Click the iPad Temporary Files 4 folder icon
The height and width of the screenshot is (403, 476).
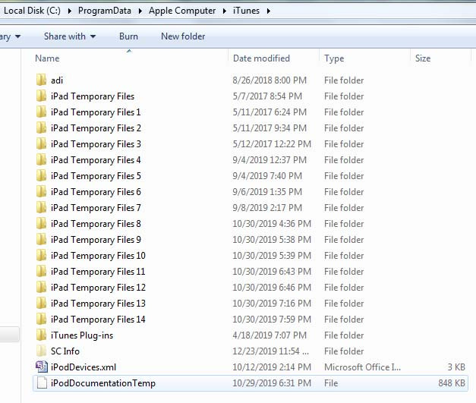click(x=41, y=160)
